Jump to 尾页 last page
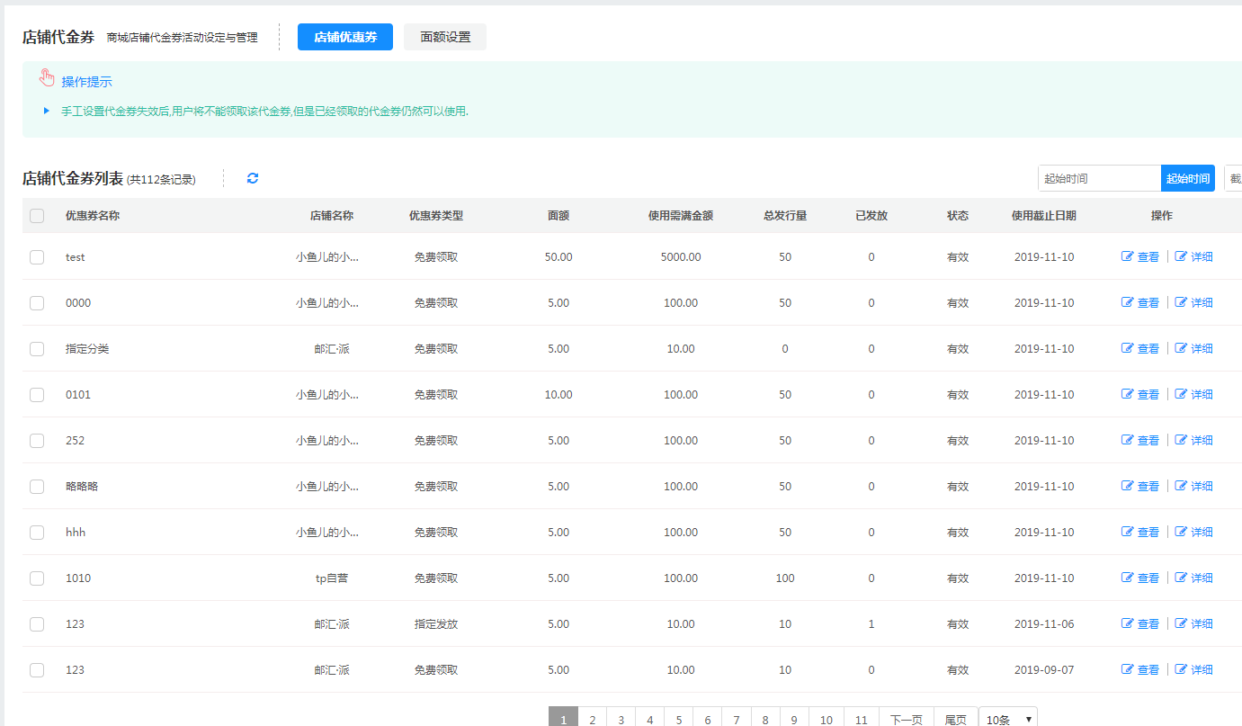1242x726 pixels. 955,719
